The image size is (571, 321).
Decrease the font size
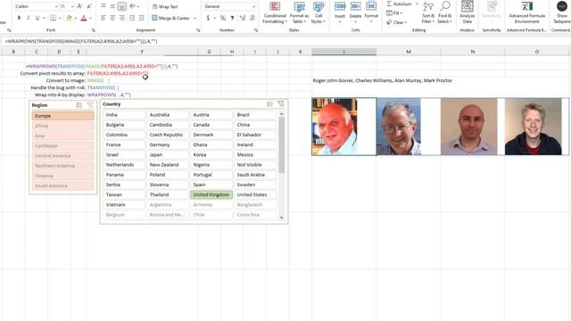[x=89, y=6]
